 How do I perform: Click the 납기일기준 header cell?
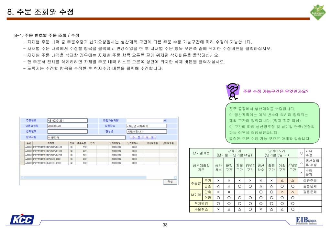[201, 153]
